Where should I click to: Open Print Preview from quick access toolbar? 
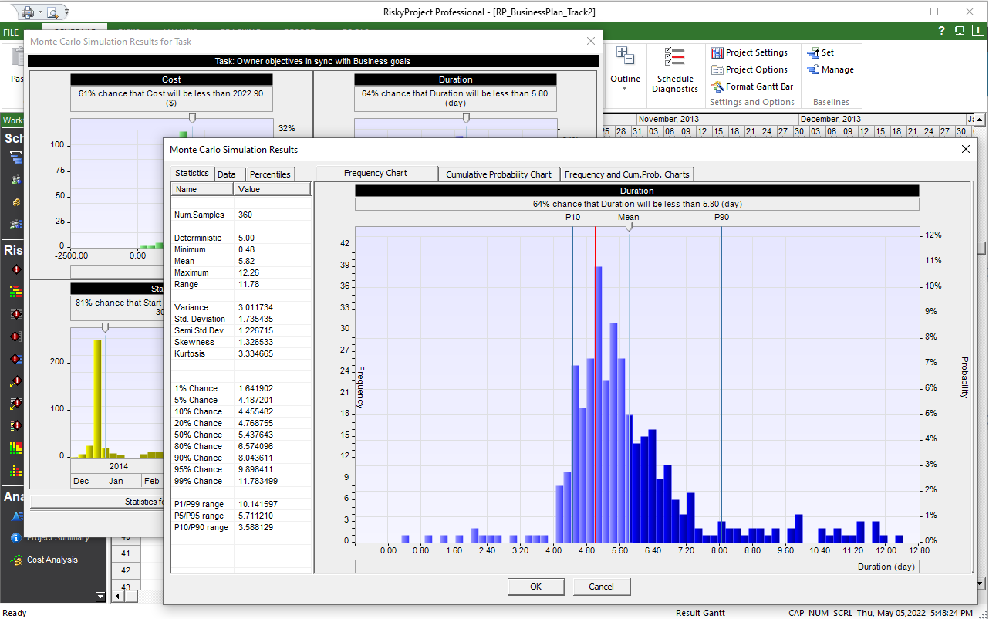click(52, 12)
